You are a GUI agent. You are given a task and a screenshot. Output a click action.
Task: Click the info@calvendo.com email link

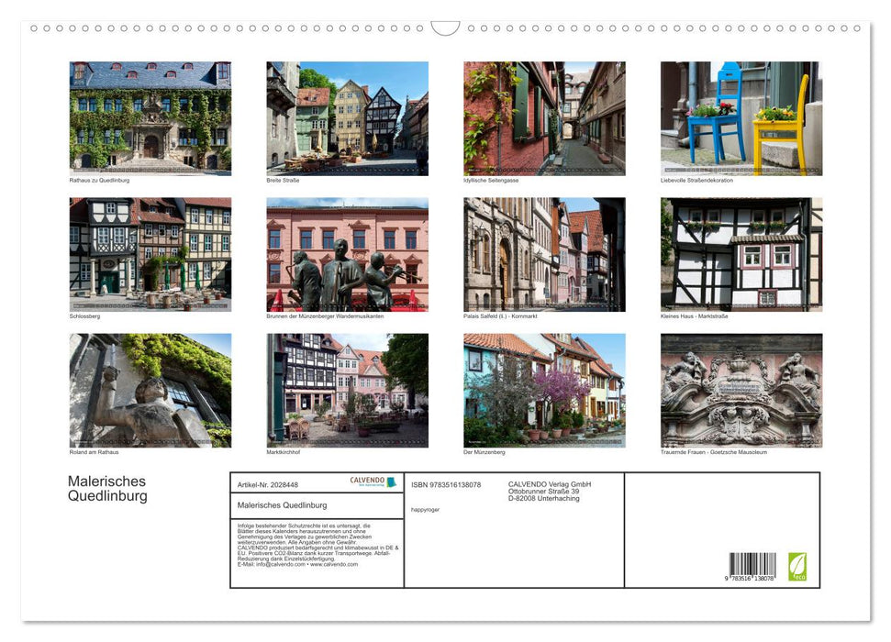pos(275,565)
